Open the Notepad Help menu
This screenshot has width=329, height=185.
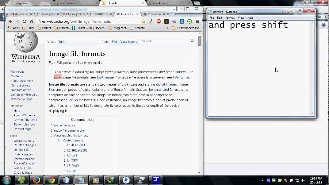tap(250, 18)
